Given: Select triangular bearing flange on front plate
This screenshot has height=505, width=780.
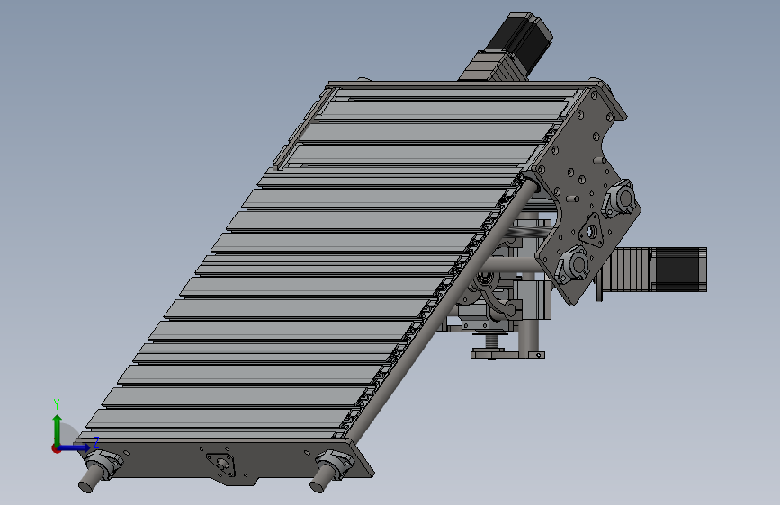Looking at the screenshot, I should pyautogui.click(x=220, y=464).
